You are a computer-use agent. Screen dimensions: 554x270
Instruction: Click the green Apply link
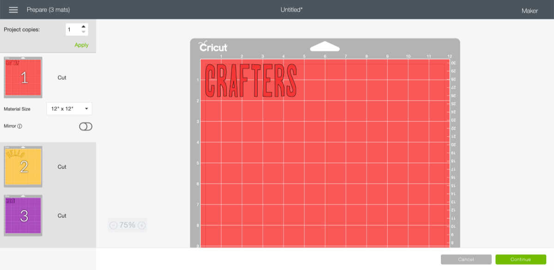click(x=81, y=45)
